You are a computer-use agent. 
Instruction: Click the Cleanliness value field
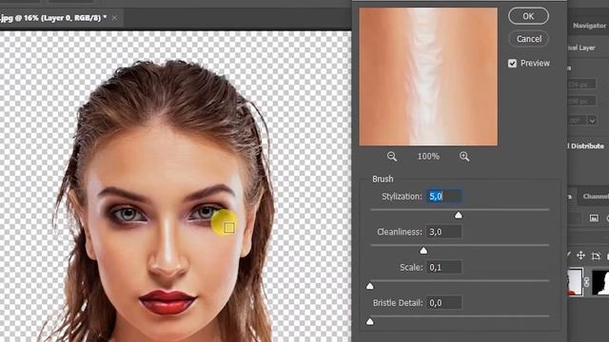click(x=444, y=232)
